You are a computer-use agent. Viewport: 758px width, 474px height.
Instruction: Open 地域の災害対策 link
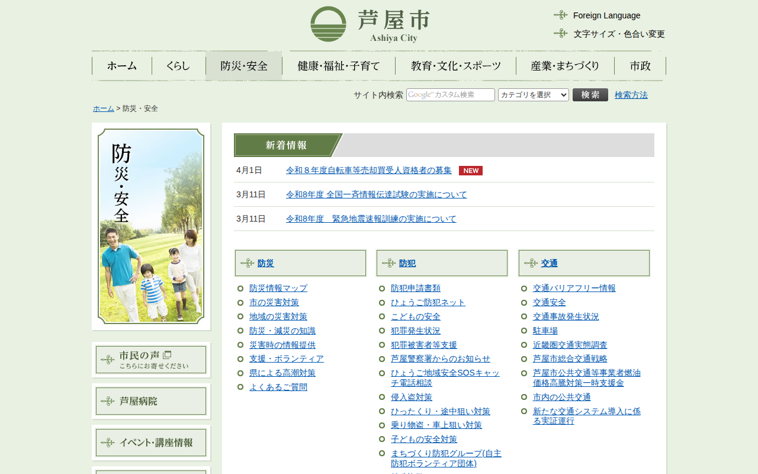278,316
